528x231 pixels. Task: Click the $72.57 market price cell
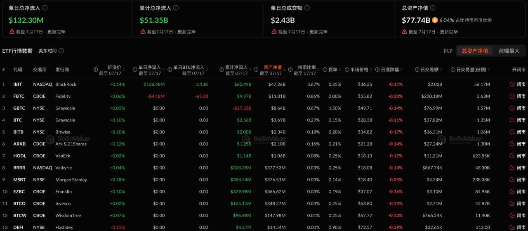click(x=365, y=227)
